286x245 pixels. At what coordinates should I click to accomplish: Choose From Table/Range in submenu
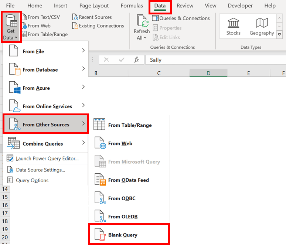pyautogui.click(x=129, y=125)
